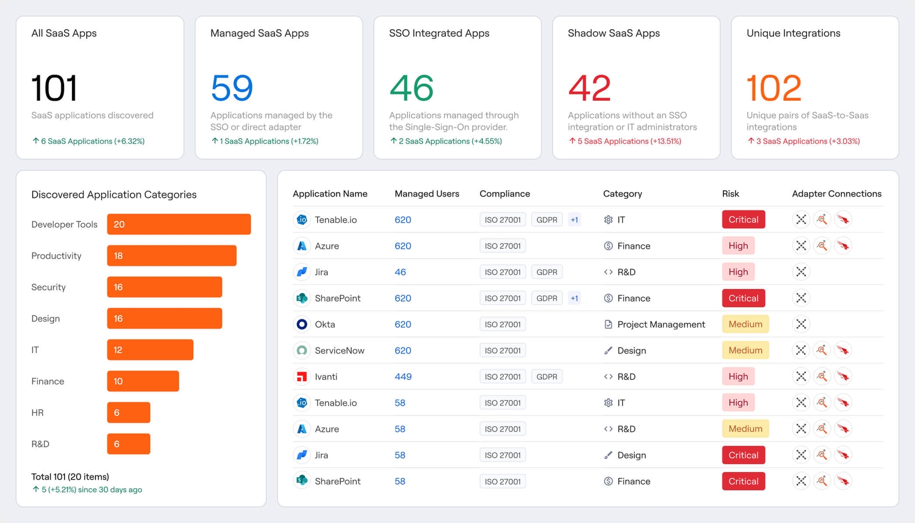Click the CrowdStrike falcon adapter in the ServiceNow row
The width and height of the screenshot is (915, 523).
point(843,350)
